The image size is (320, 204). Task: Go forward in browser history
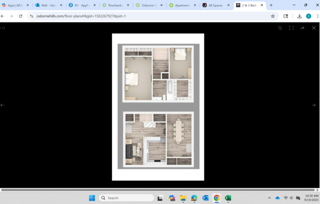[11, 16]
